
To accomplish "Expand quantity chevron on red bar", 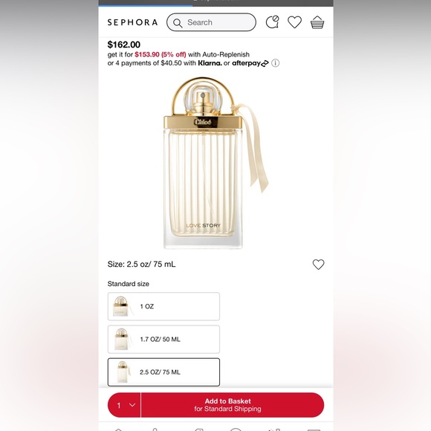I will coord(132,405).
